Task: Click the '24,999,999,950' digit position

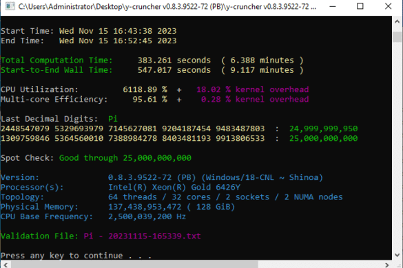Action: pyautogui.click(x=323, y=129)
